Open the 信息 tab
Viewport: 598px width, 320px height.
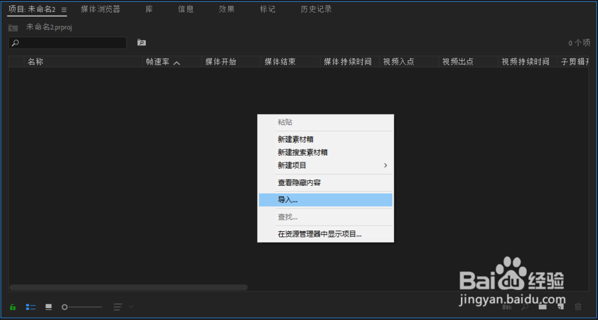[186, 10]
